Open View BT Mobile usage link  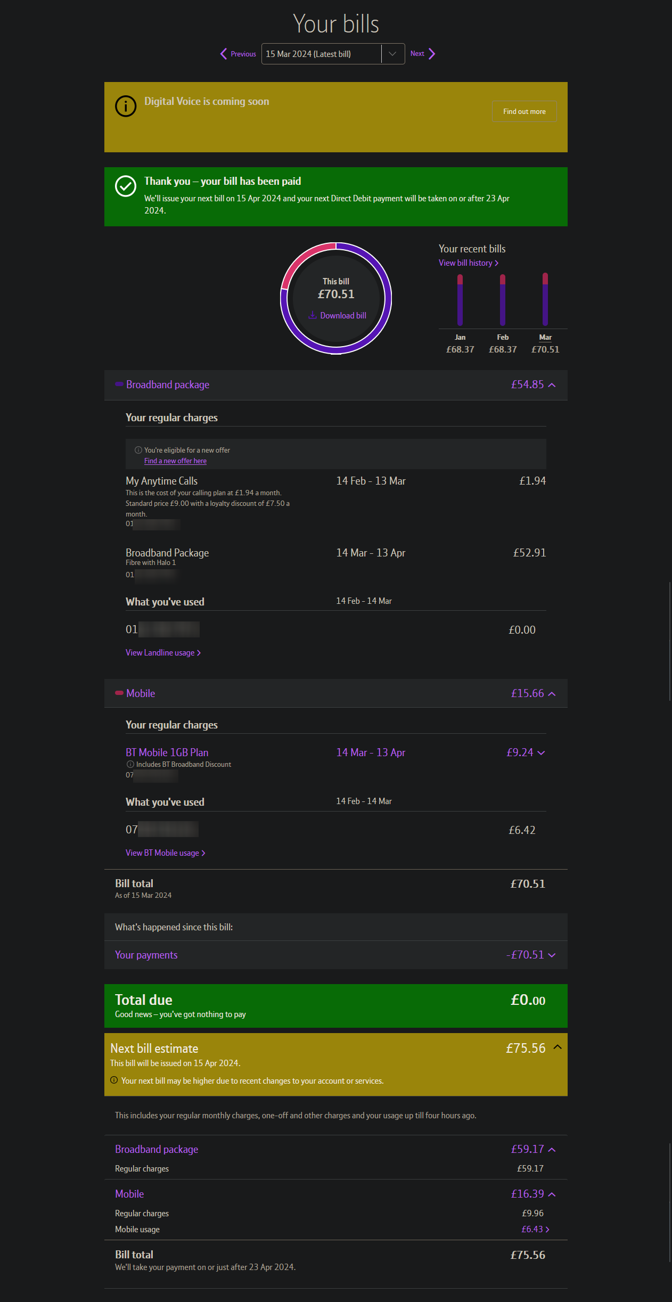click(166, 853)
